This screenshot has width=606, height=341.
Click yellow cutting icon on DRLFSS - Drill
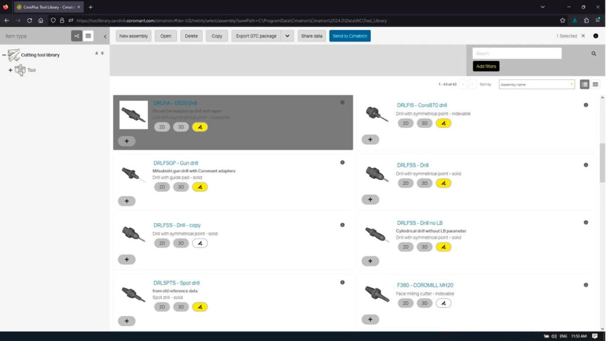point(443,184)
